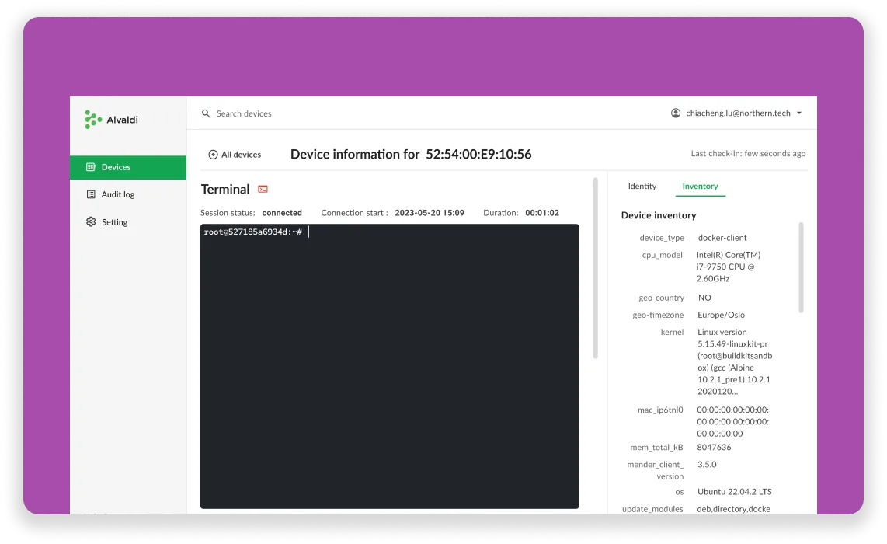Click update_modules value 'deb,directory,docke'

(x=734, y=509)
